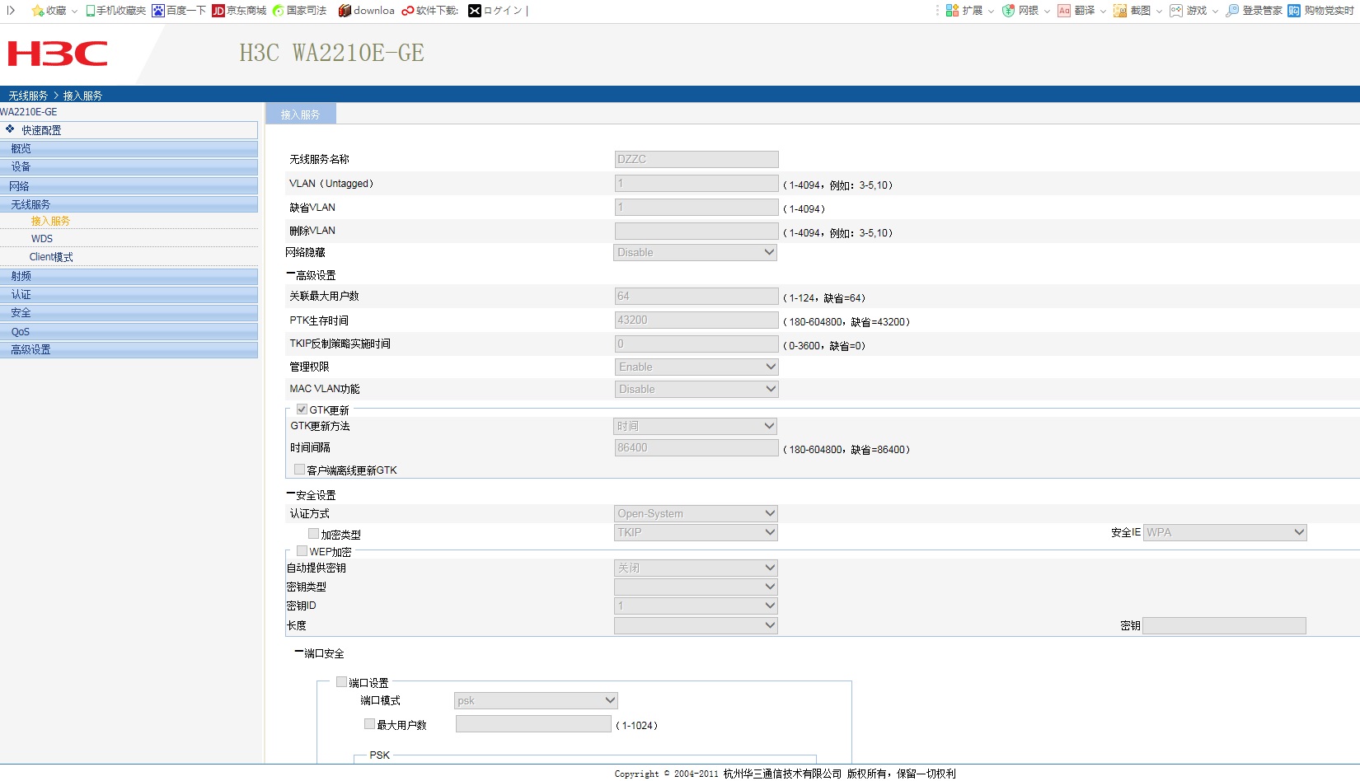Open the QoS sidebar menu

[x=129, y=331]
